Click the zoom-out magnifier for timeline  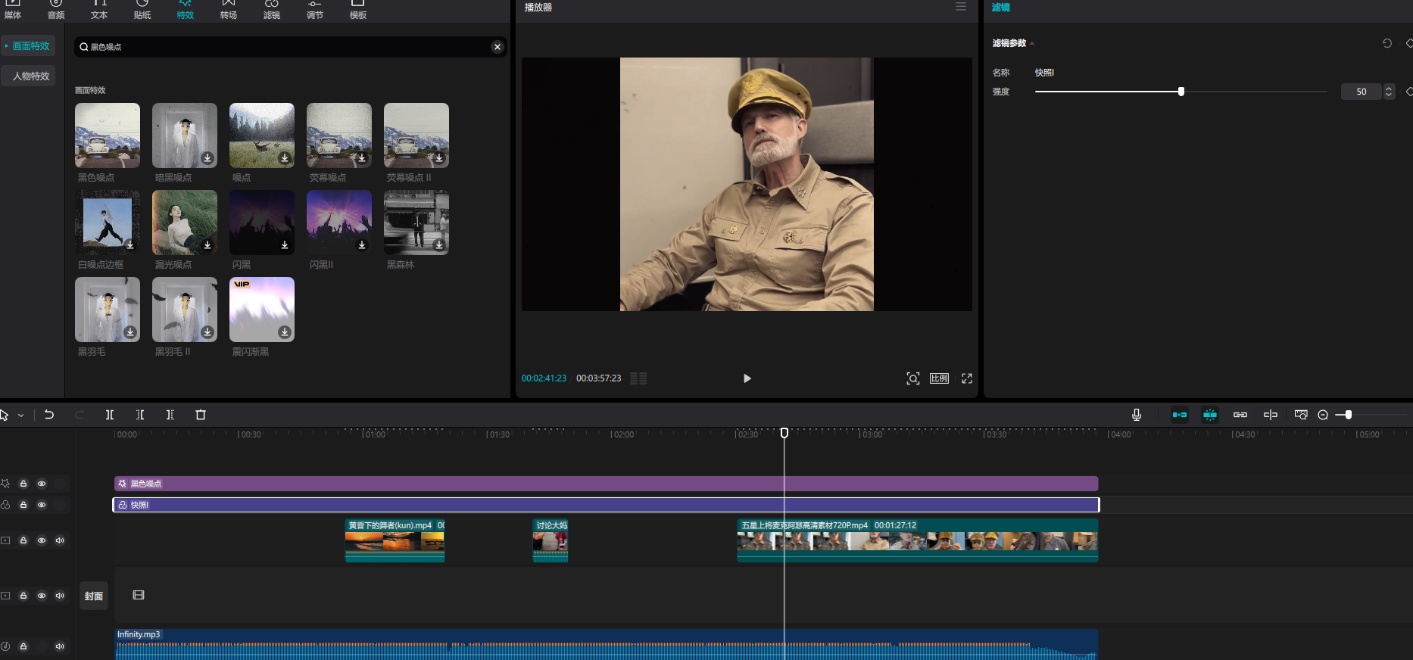[x=1323, y=415]
